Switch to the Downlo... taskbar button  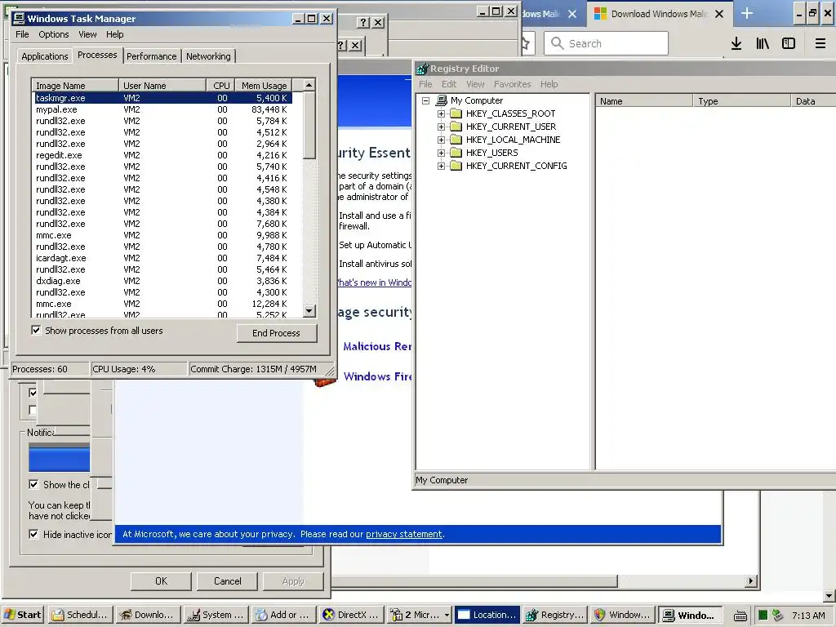point(149,615)
